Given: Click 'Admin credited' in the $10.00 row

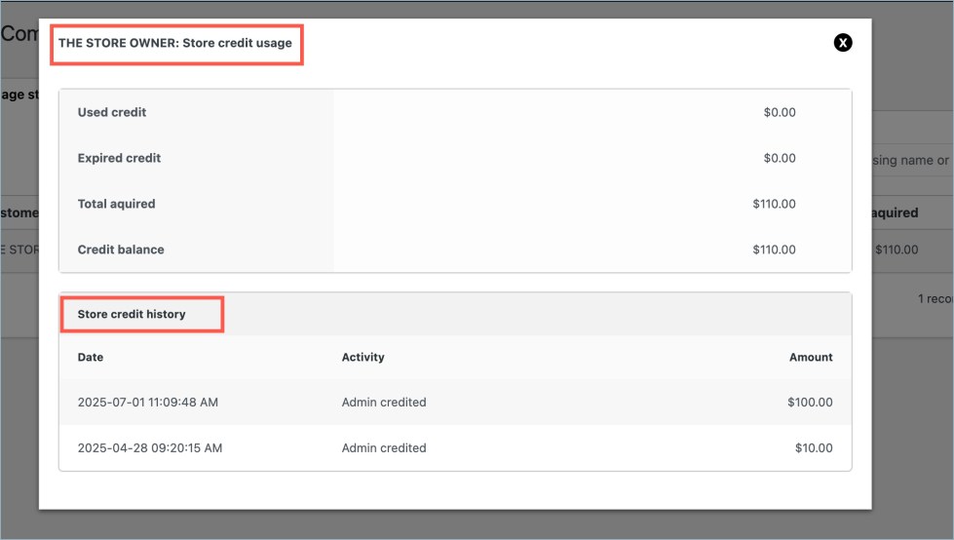Looking at the screenshot, I should (384, 447).
